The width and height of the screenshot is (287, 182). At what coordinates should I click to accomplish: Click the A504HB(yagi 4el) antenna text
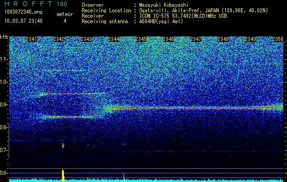click(x=161, y=21)
